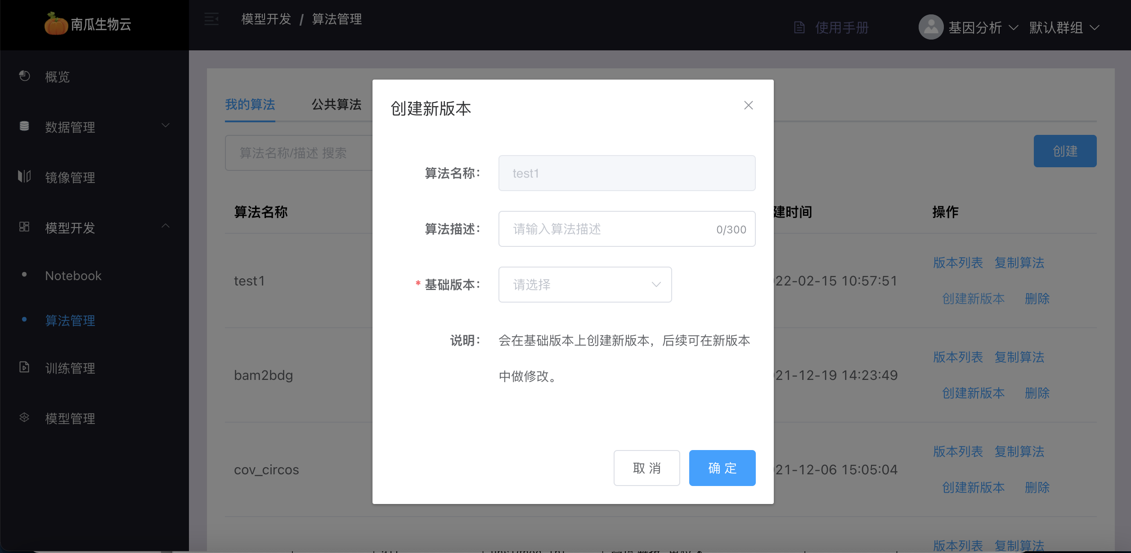Click 创建新版本 for cov_circos

974,487
